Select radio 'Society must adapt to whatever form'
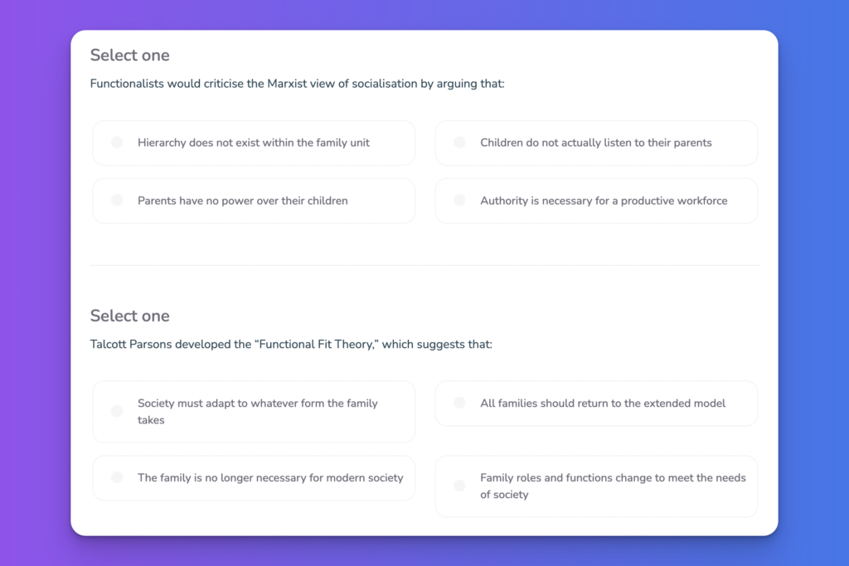 tap(117, 411)
